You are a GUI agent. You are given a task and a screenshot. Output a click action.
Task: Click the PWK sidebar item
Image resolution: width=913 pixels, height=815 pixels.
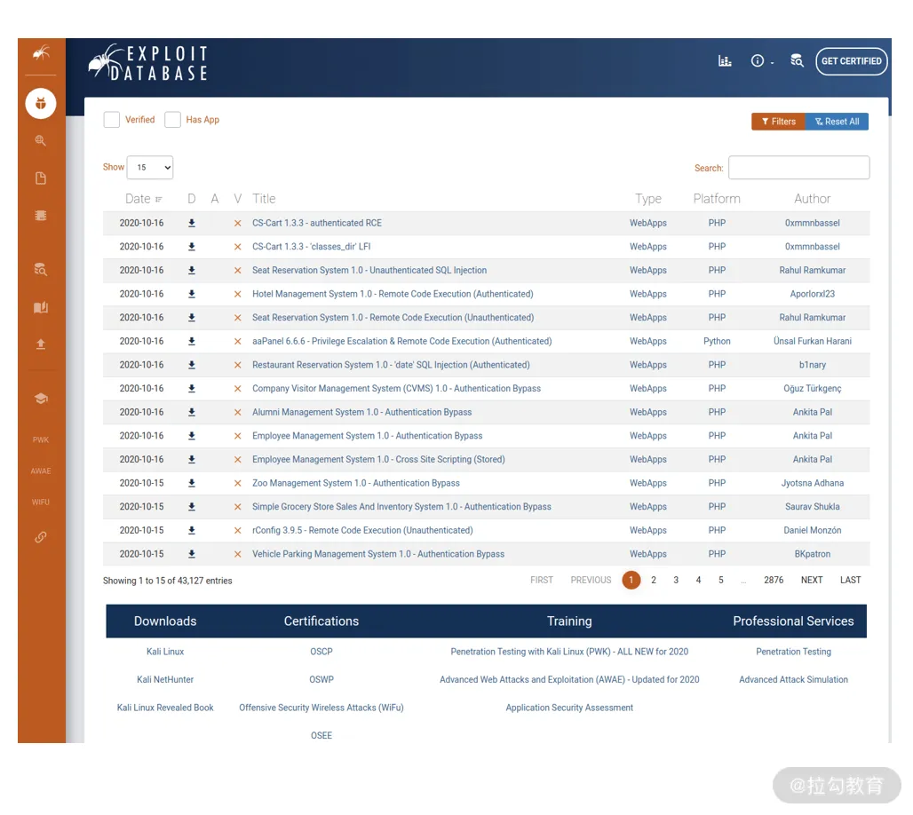[41, 439]
